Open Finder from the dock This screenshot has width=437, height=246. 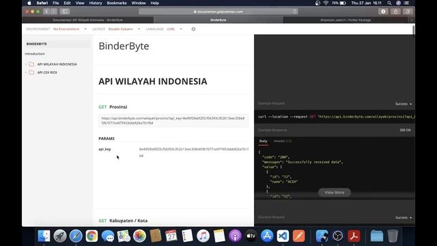click(44, 236)
